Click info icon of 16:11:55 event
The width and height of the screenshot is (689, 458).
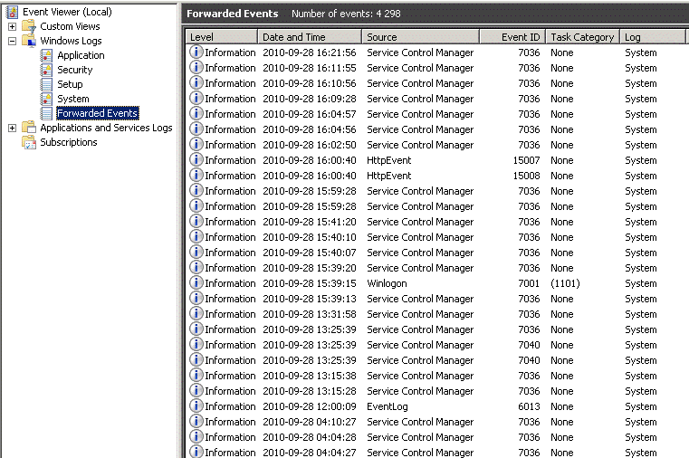click(x=196, y=68)
